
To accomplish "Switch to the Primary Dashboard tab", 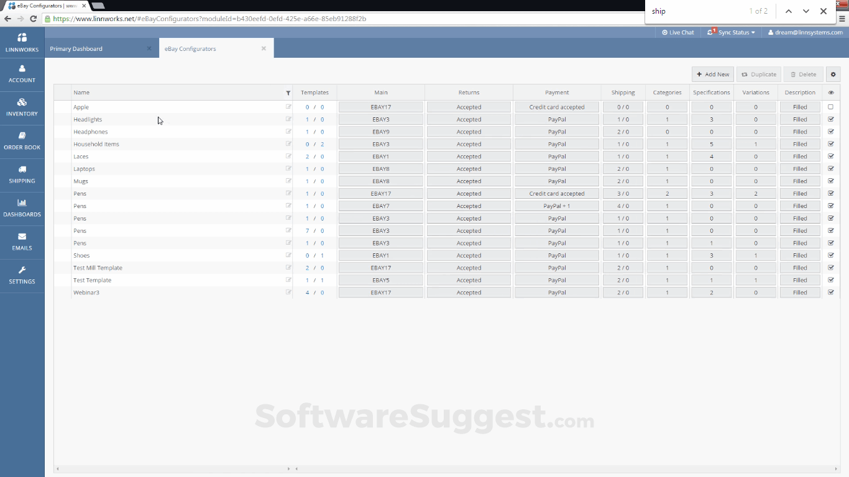I will pos(76,48).
